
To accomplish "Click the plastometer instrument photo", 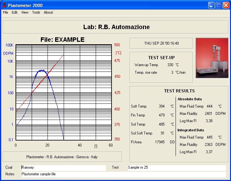I will [212, 58].
